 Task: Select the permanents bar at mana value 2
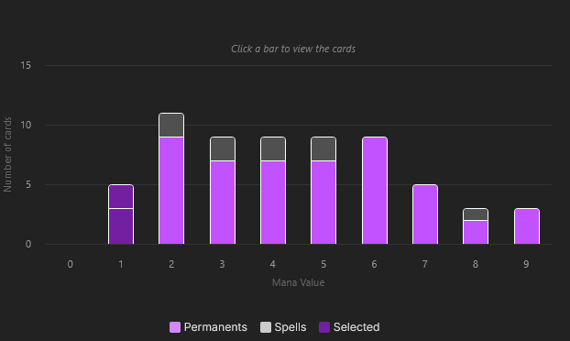[171, 191]
